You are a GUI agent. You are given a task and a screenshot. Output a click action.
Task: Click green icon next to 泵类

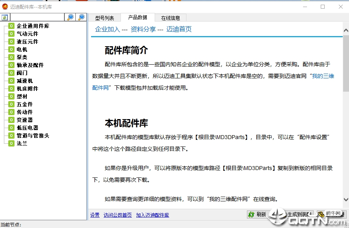(11, 57)
